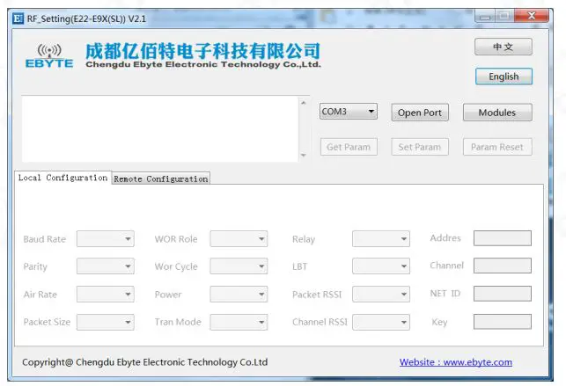
Task: Open the Parity dropdown
Action: 106,266
